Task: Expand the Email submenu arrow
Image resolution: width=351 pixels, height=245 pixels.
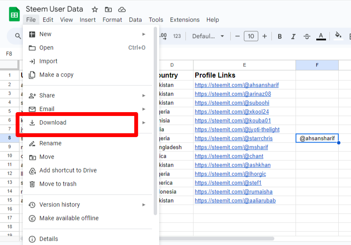Action: [x=144, y=109]
